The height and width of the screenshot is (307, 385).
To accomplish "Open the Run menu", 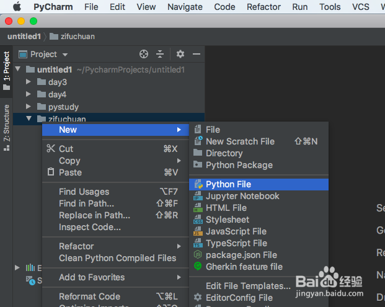I will click(x=300, y=7).
